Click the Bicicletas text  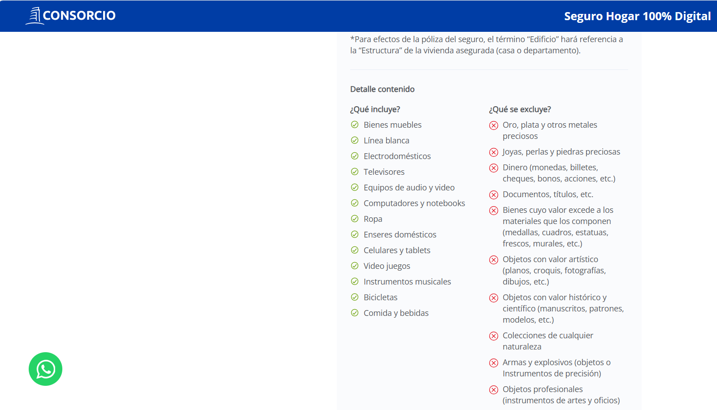click(x=381, y=297)
